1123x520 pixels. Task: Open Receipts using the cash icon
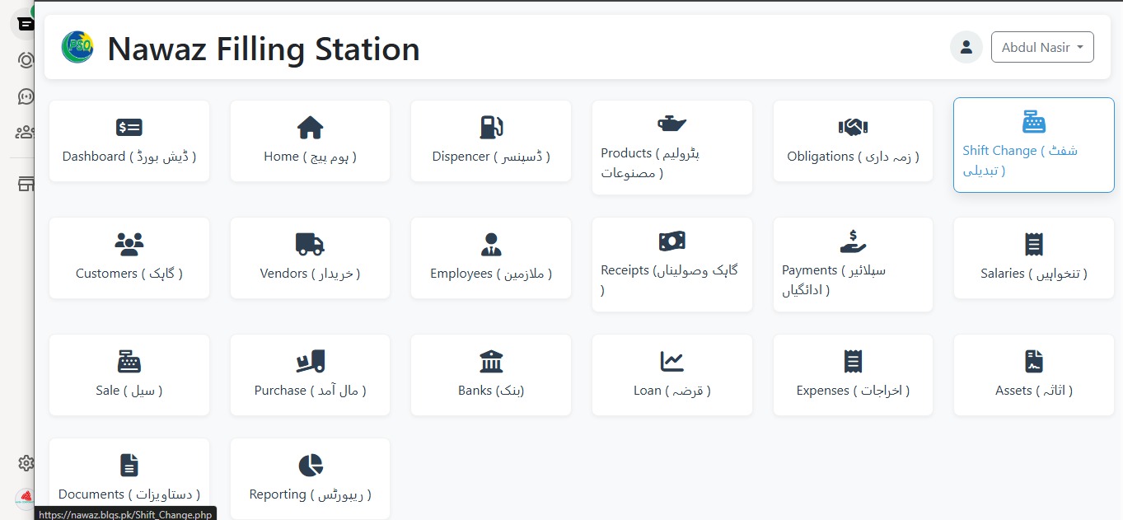click(x=671, y=240)
